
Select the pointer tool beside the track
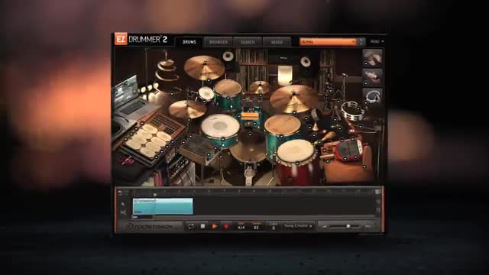123,204
